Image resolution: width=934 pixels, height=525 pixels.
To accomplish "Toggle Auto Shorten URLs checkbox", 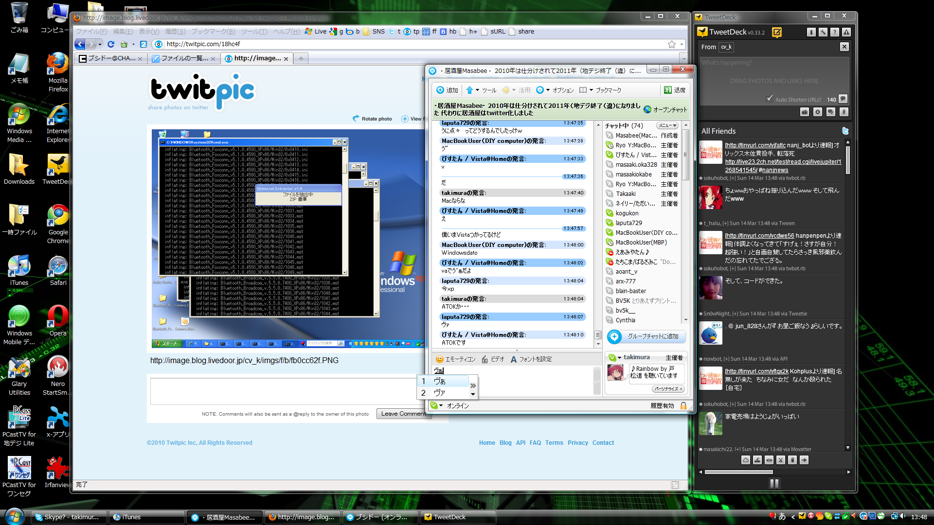I will pos(769,99).
